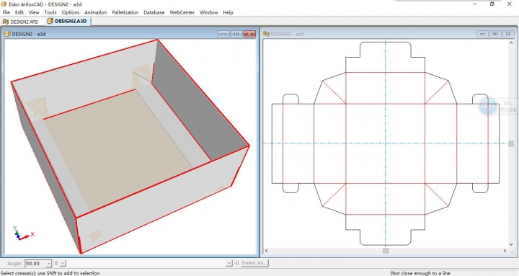Open the WebCenter menu

coord(182,12)
